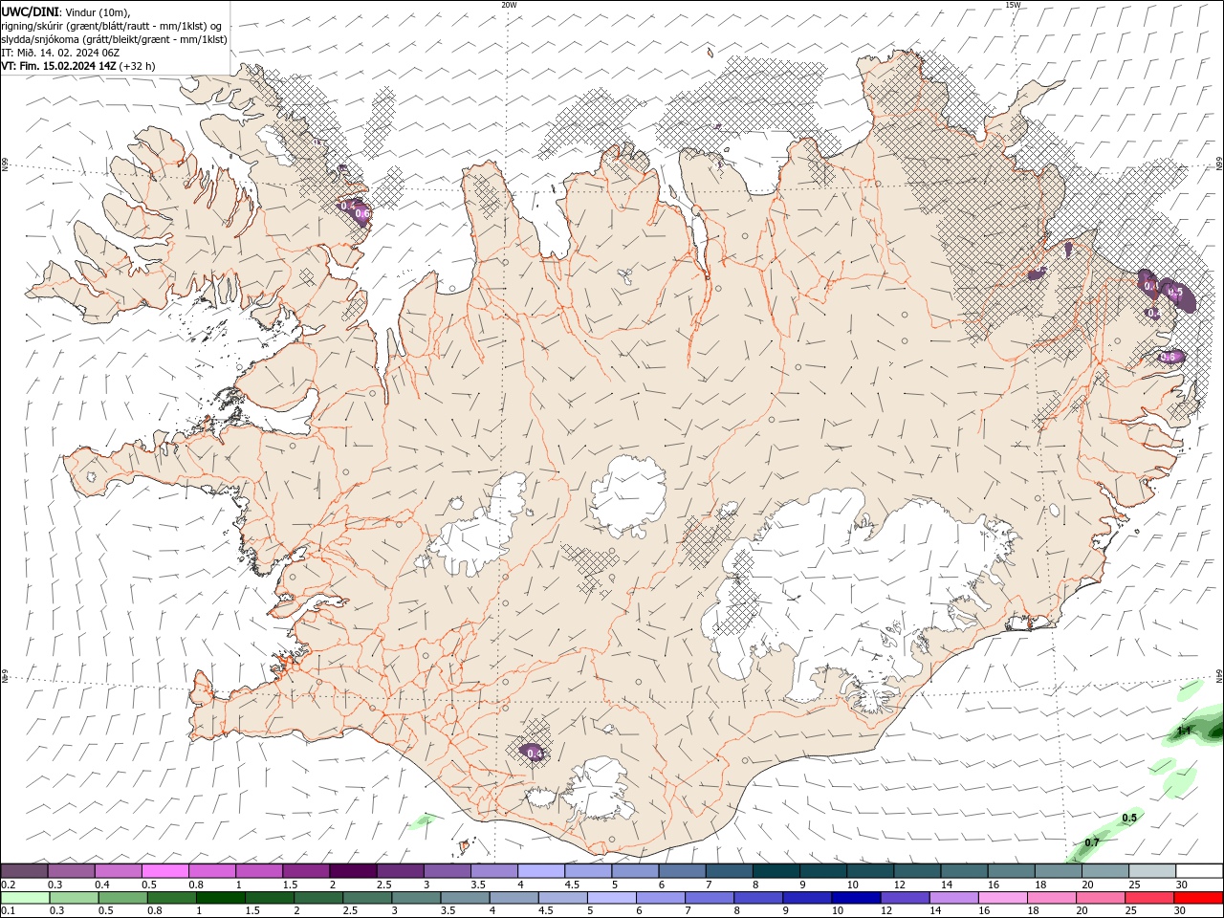Pick the lavender snow swatch between 4 and 4.5
Image resolution: width=1224 pixels, height=918 pixels.
(x=541, y=870)
